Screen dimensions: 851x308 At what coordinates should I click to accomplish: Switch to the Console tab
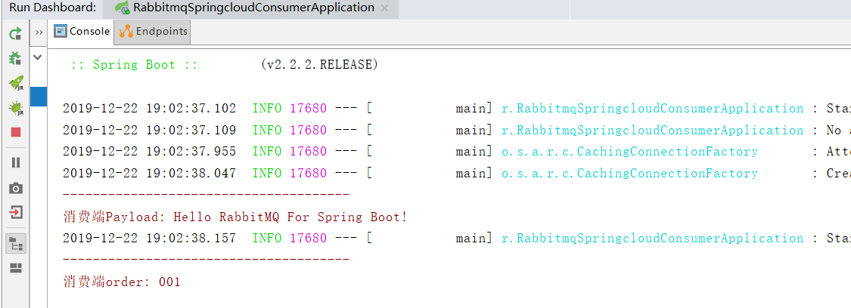tap(82, 32)
